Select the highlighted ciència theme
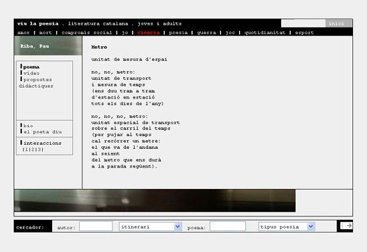The image size is (367, 252). [x=149, y=33]
